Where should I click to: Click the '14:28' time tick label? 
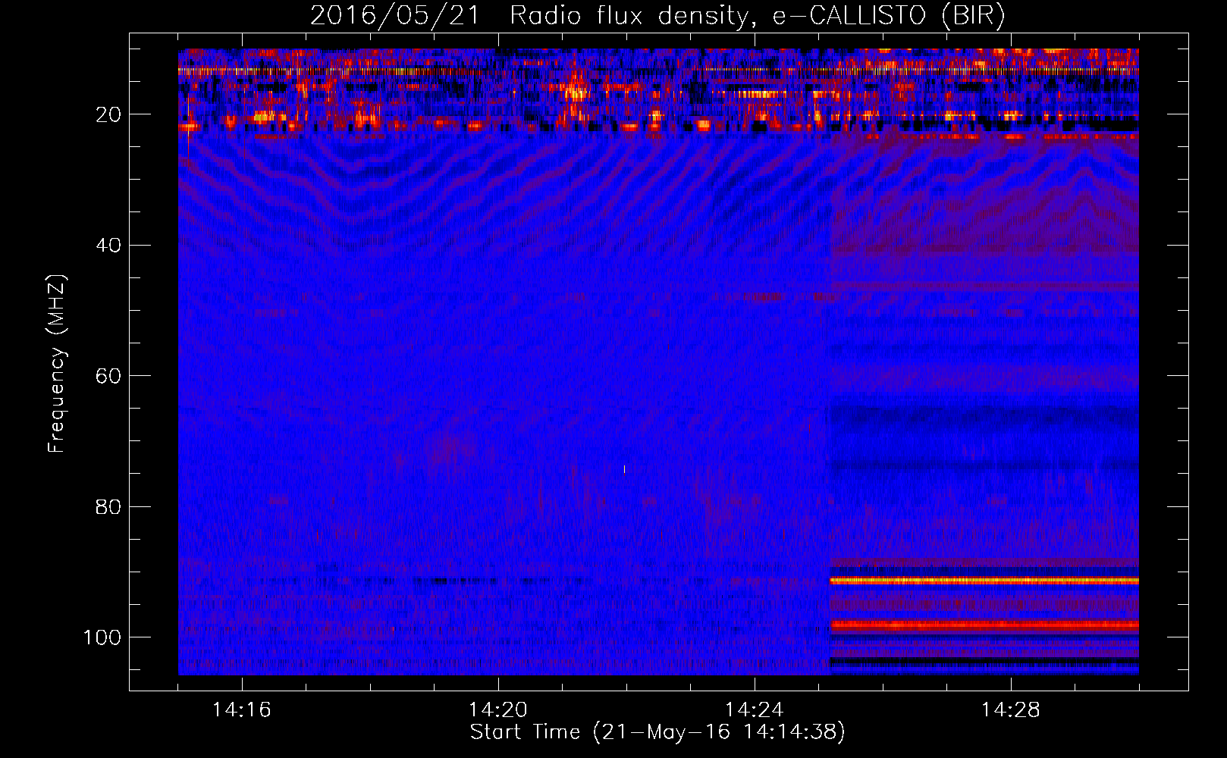pyautogui.click(x=1011, y=710)
